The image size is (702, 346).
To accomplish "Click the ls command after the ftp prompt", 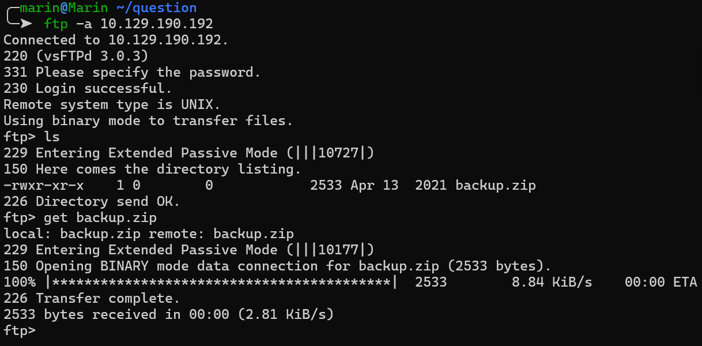I will click(52, 137).
